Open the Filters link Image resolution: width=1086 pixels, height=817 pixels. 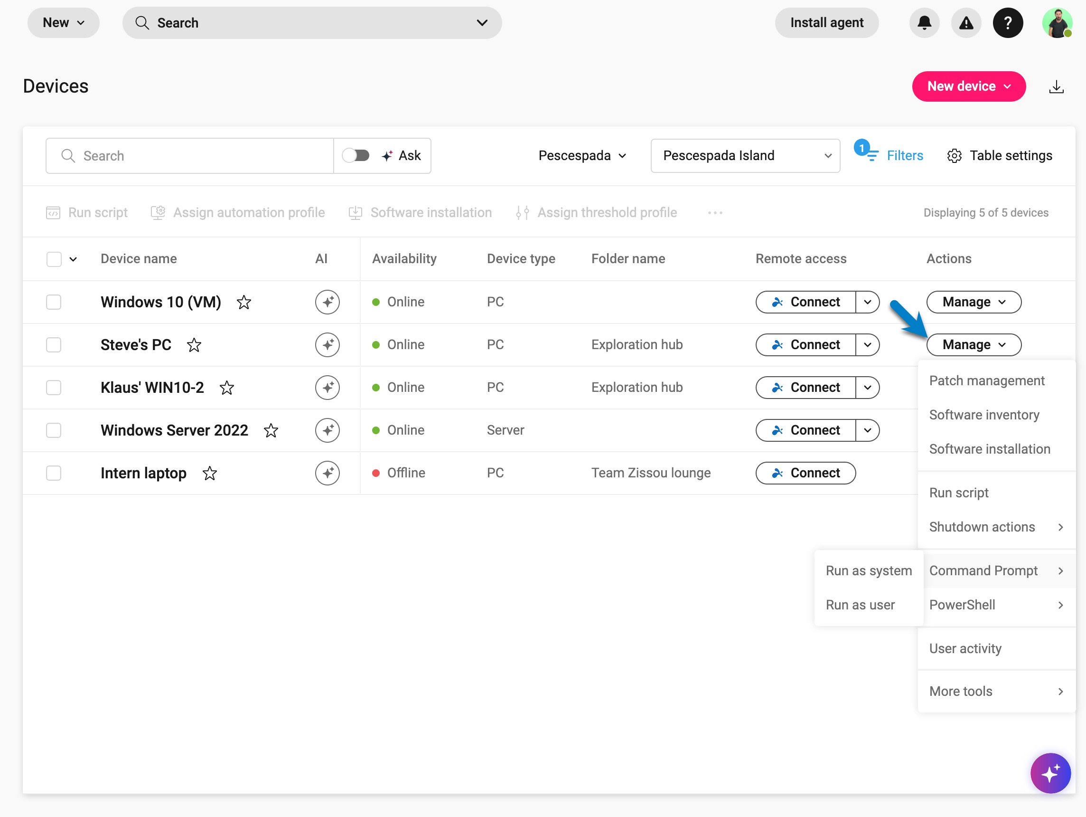(904, 156)
